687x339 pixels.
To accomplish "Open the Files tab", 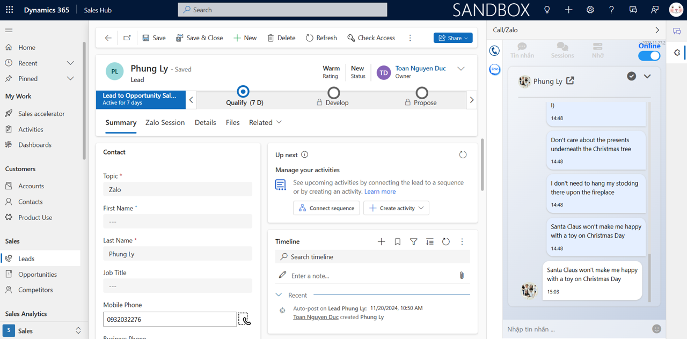I will click(x=232, y=123).
